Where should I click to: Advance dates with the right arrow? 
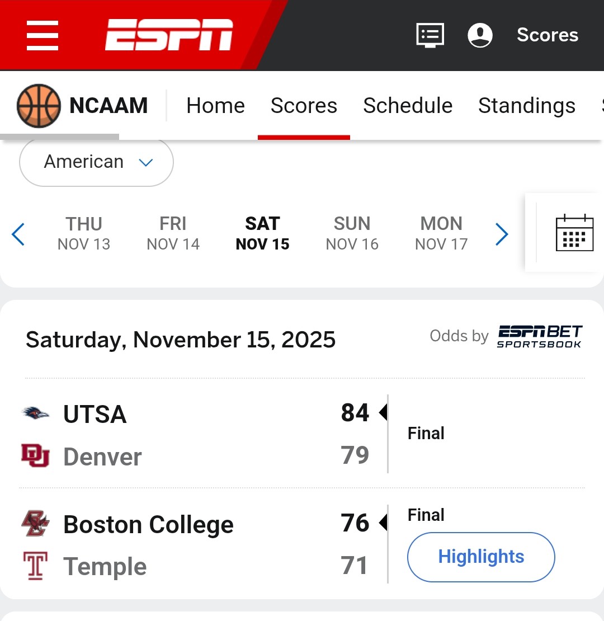click(502, 234)
